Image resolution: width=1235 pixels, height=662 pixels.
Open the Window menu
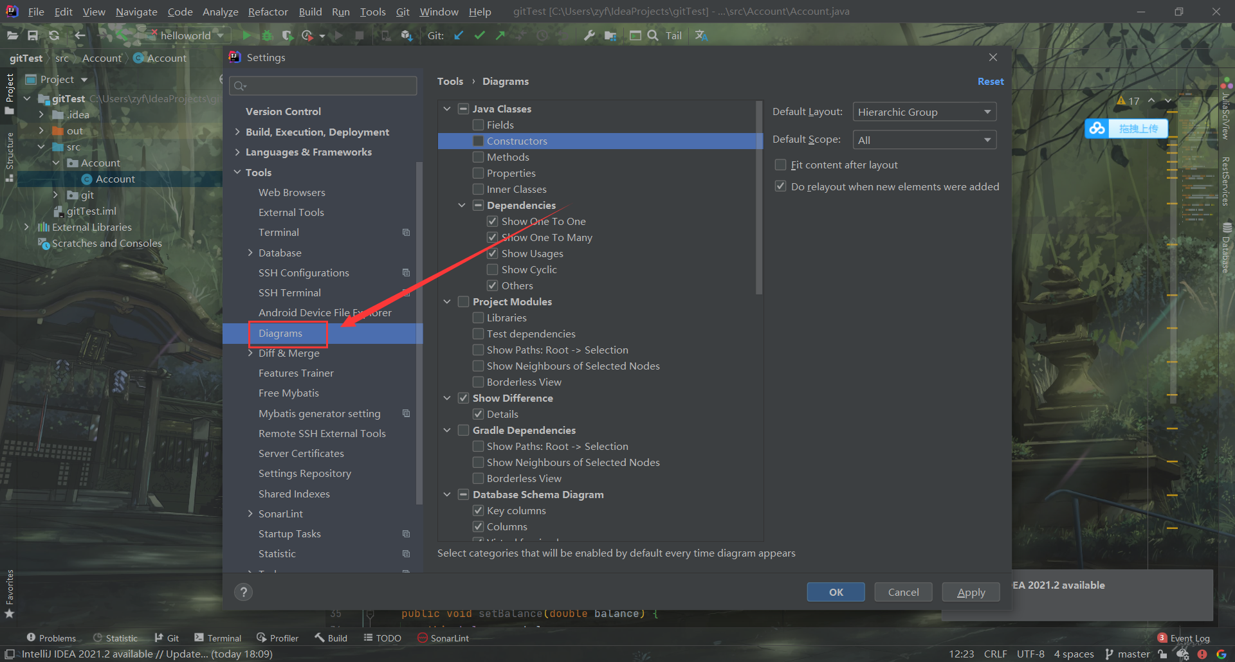pos(439,12)
